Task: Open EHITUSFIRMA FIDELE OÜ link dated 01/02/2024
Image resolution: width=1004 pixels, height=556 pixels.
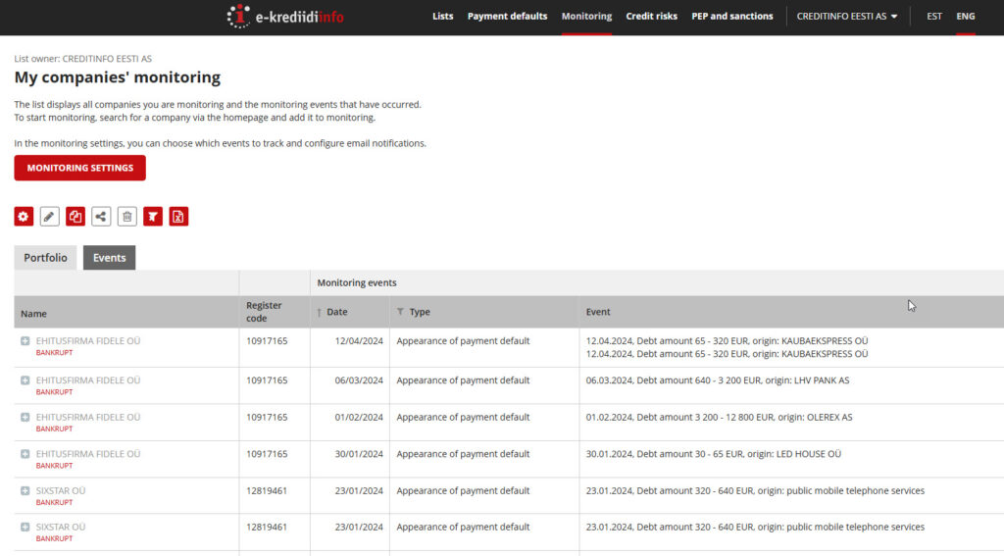Action: point(87,418)
